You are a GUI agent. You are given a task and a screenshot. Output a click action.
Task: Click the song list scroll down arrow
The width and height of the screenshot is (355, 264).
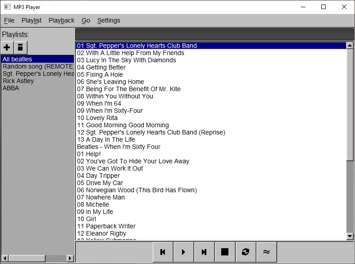pyautogui.click(x=350, y=236)
